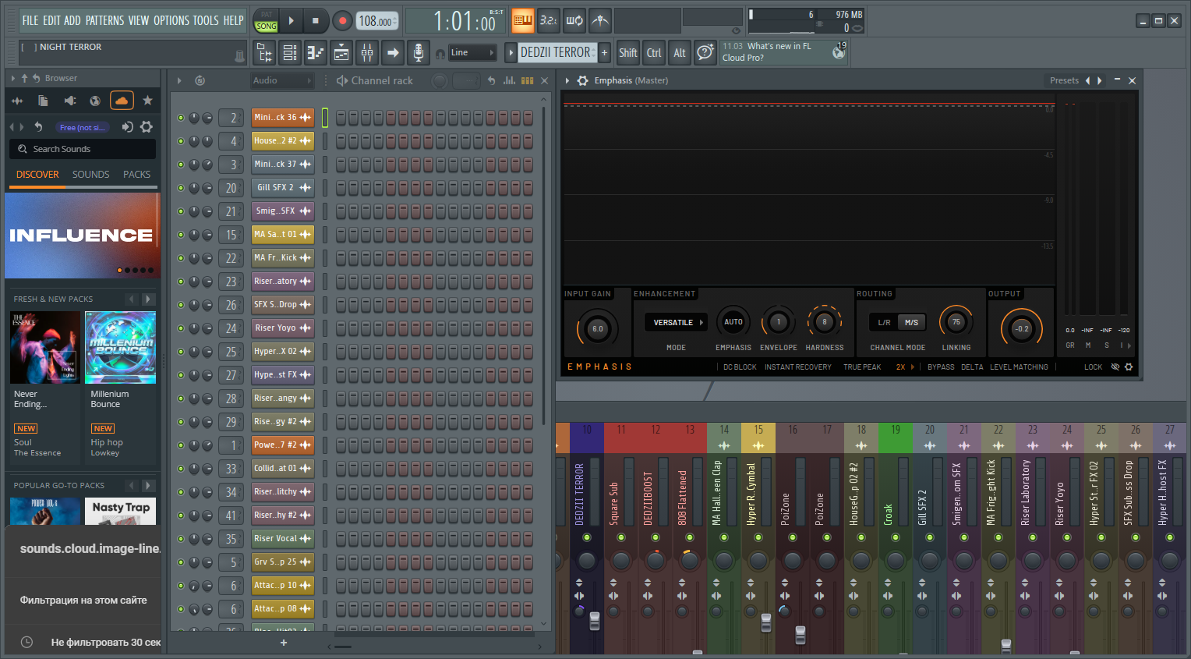Open the FL Cloud tab in Browser

point(122,101)
